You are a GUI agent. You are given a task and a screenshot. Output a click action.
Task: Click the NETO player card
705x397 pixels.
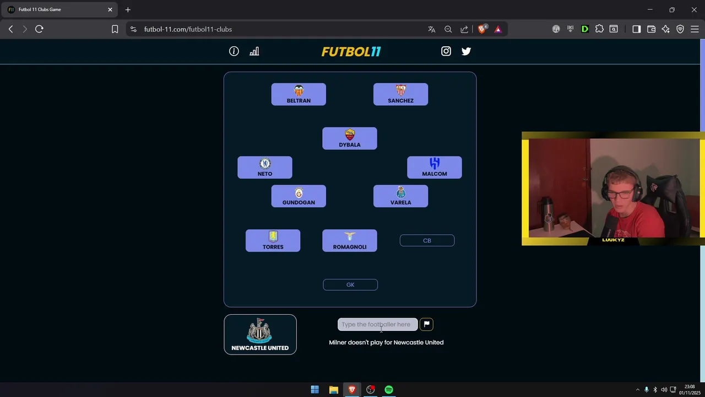pos(265,167)
